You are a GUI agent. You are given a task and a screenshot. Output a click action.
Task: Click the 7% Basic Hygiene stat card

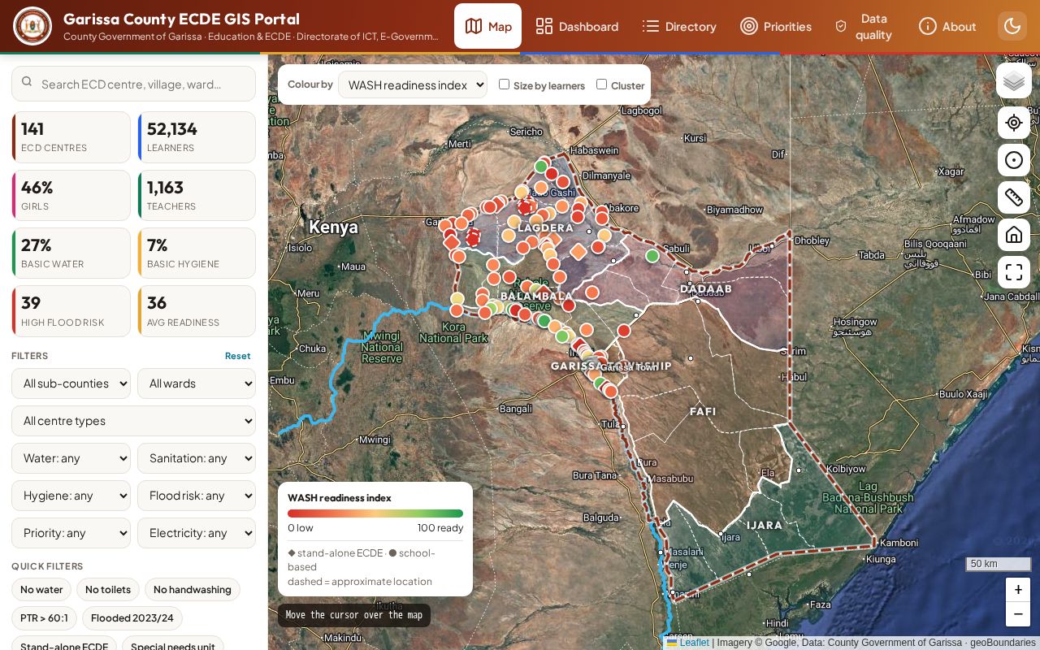(x=197, y=253)
